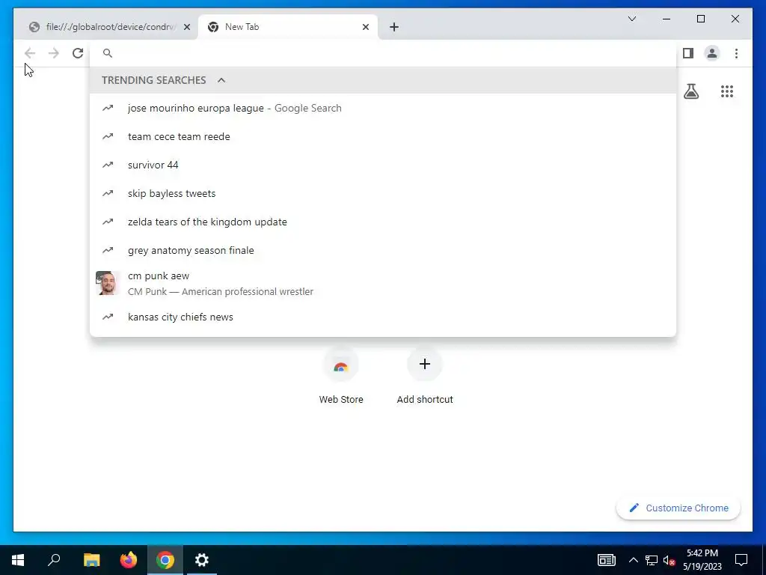Open the Web Store shortcut
Viewport: 766px width, 575px height.
(x=341, y=377)
